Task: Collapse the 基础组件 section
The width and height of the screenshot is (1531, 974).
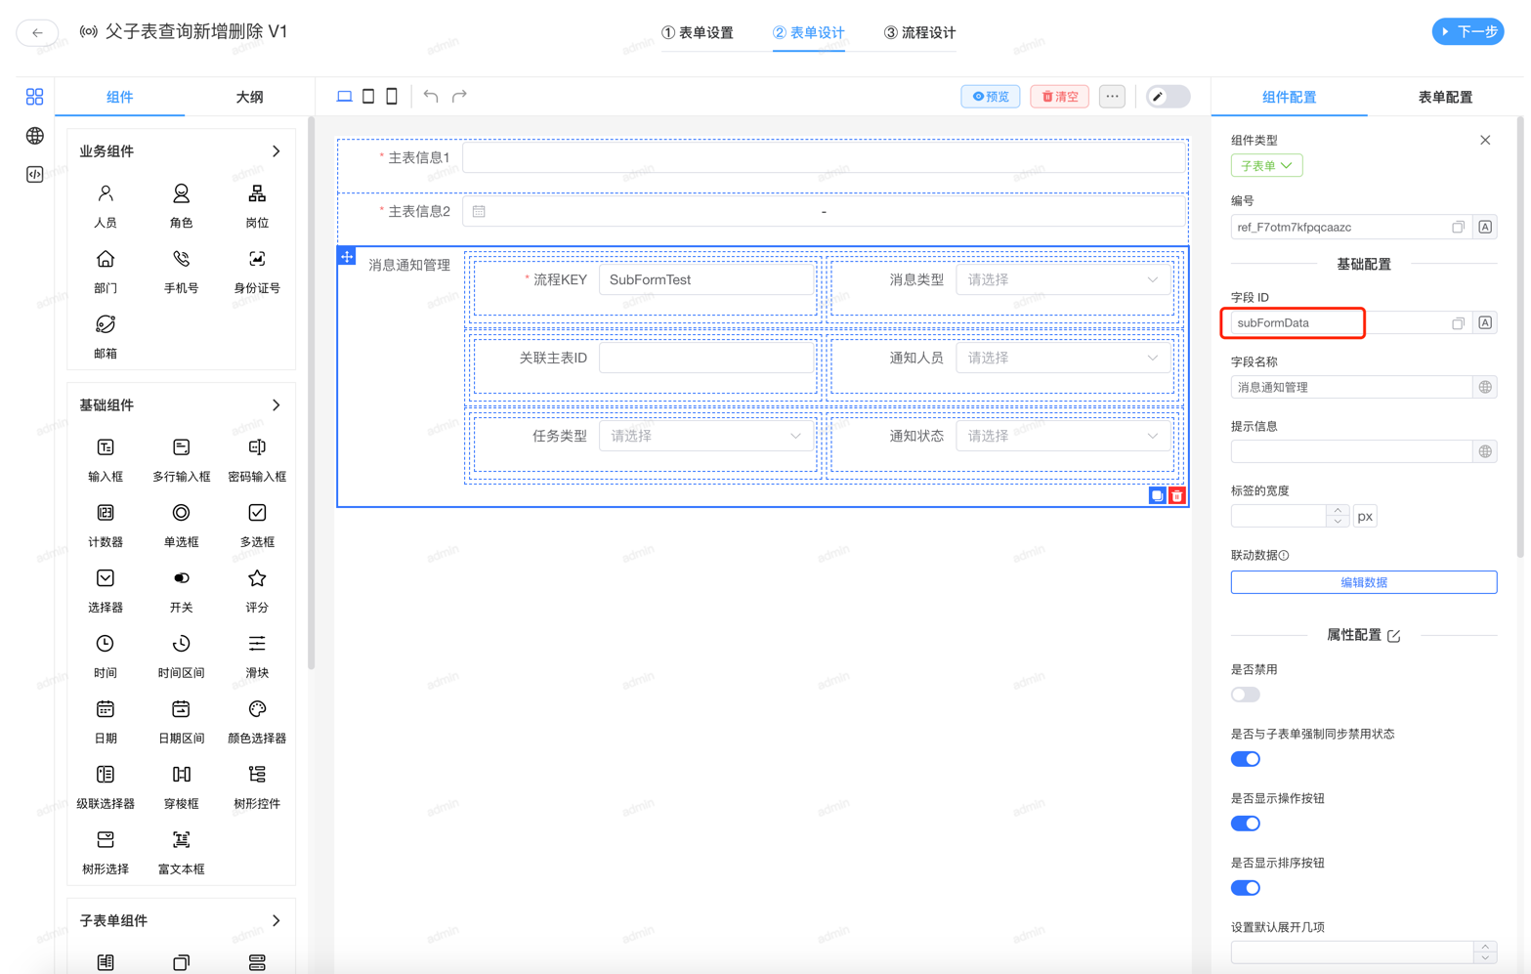Action: (x=276, y=404)
